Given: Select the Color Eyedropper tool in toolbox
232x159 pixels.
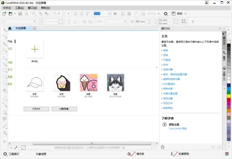Looking at the screenshot, I should click(x=5, y=126).
